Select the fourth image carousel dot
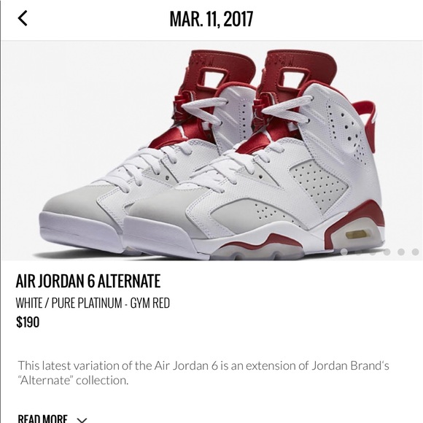The image size is (423, 423). pos(387,252)
